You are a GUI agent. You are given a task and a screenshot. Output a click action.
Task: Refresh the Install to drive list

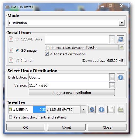pyautogui.click(x=92, y=109)
